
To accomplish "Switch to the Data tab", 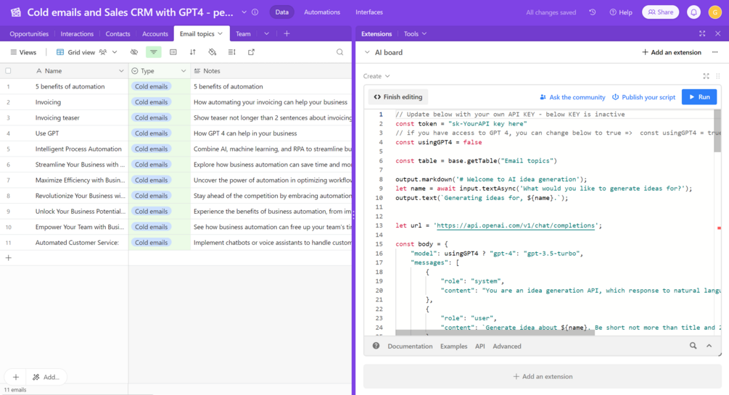I will (281, 12).
